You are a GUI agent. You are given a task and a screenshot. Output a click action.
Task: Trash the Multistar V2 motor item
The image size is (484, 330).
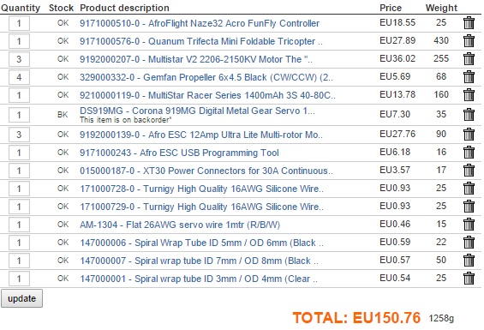[x=469, y=59]
